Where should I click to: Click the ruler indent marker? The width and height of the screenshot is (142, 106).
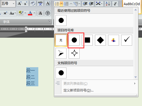(x=26, y=29)
